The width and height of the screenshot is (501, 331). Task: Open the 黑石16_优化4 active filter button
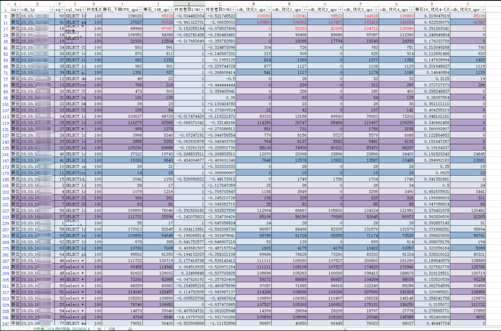click(447, 10)
